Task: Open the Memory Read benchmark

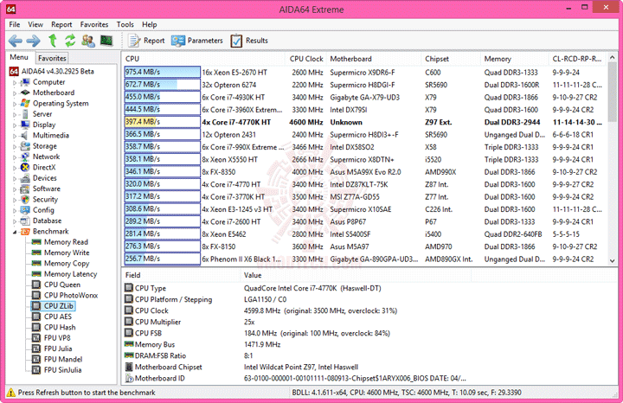Action: [x=66, y=242]
